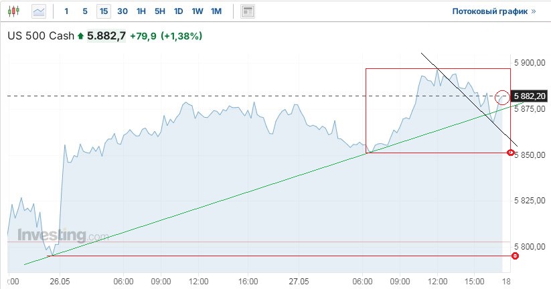Switch to the 30 minute interval
Image resolution: width=551 pixels, height=289 pixels.
click(122, 11)
